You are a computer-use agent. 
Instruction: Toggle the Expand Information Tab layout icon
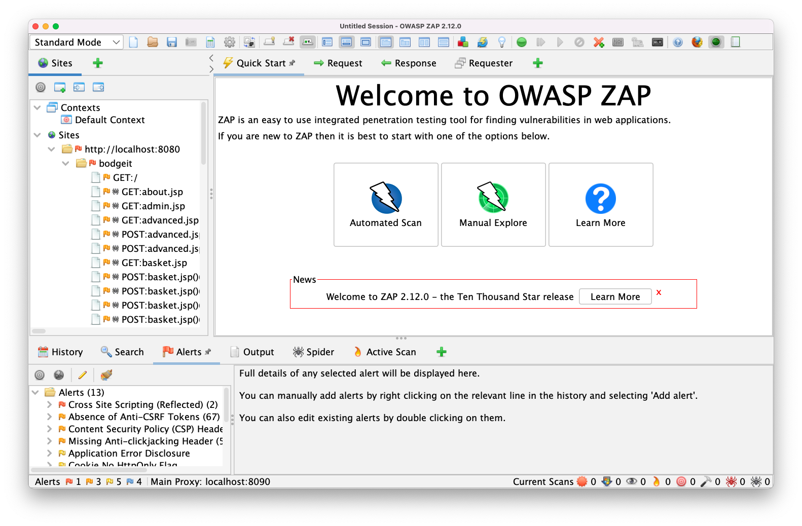tap(346, 42)
